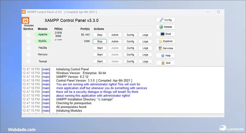
Task: Toggle FileZilla service checkbox
Action: (x=29, y=48)
